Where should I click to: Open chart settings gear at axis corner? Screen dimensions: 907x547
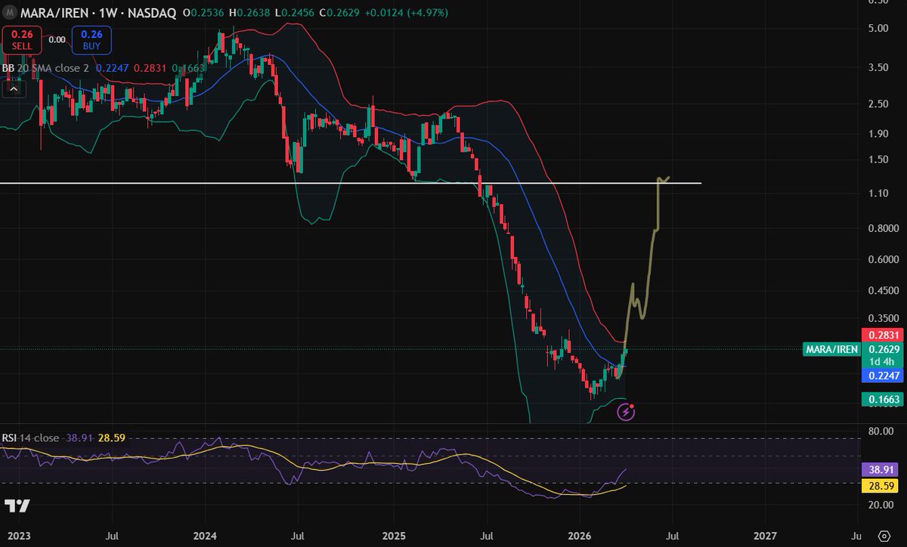[884, 535]
